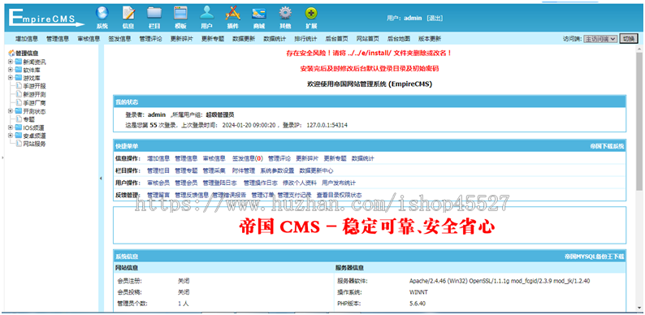Click the EmpireCMS logo

point(45,17)
